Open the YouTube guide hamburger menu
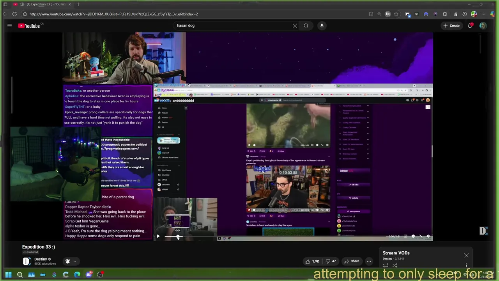Image resolution: width=499 pixels, height=281 pixels. pyautogui.click(x=9, y=26)
